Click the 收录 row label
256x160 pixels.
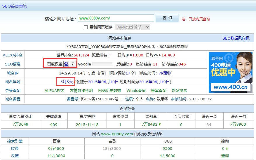coord(15,148)
